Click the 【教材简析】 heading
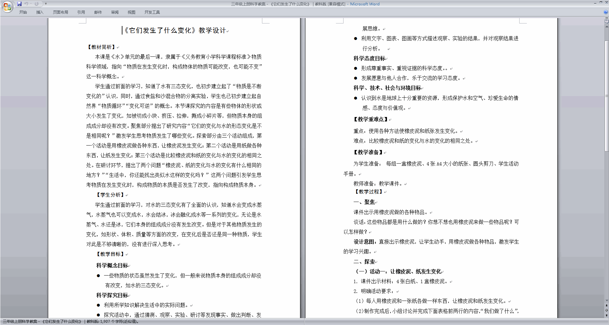The height and width of the screenshot is (325, 609). point(101,47)
